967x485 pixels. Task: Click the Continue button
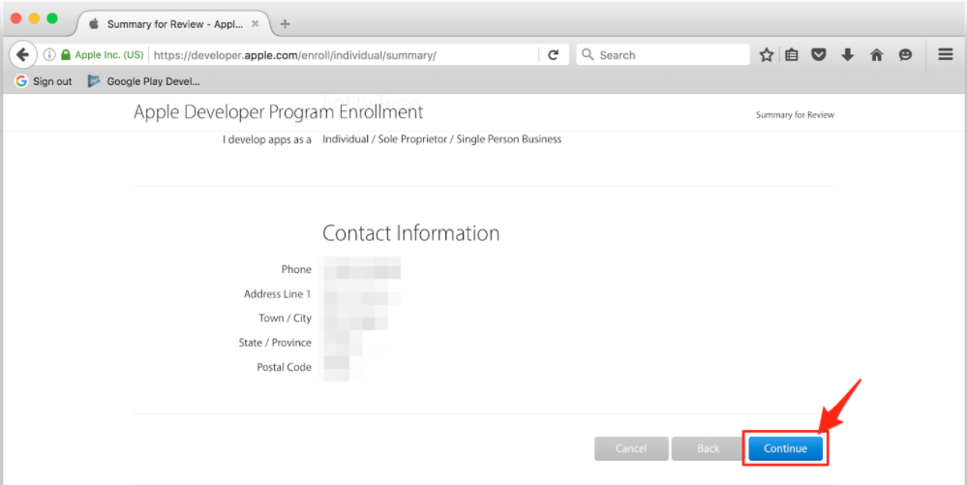pos(785,448)
